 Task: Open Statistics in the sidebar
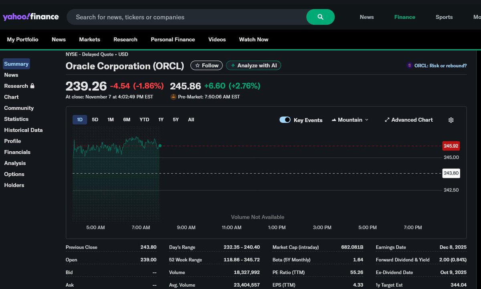[x=16, y=119]
